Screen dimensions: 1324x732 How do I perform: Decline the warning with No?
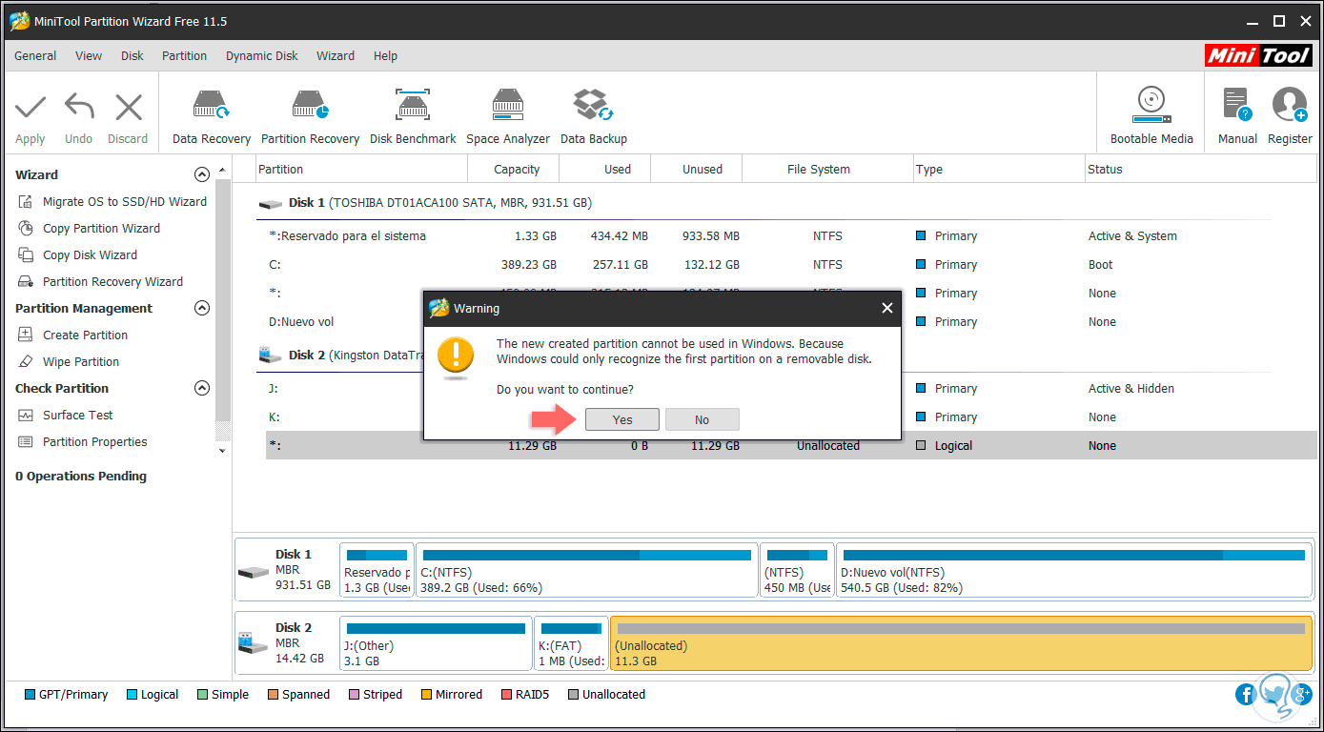pos(703,420)
